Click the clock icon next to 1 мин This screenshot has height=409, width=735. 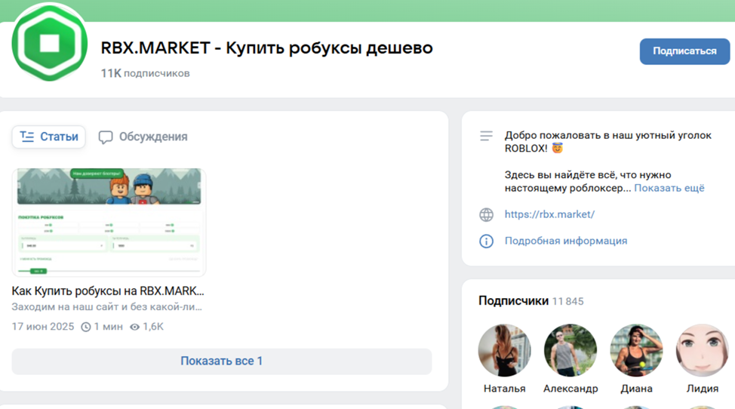tap(86, 327)
